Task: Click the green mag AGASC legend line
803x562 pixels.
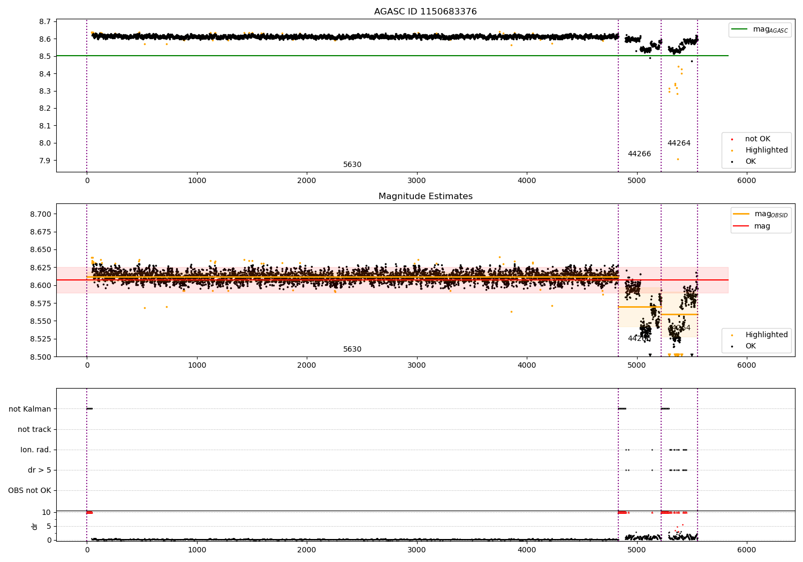Action: [739, 29]
